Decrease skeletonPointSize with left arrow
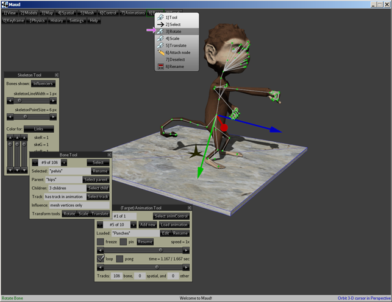392x302 pixels. (x=10, y=116)
